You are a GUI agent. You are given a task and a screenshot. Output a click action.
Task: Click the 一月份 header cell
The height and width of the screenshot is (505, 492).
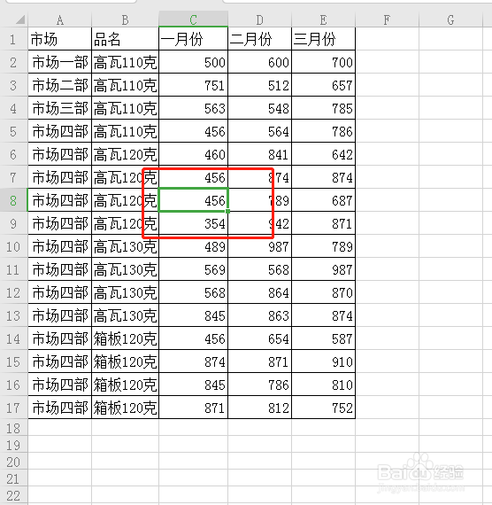pos(194,39)
